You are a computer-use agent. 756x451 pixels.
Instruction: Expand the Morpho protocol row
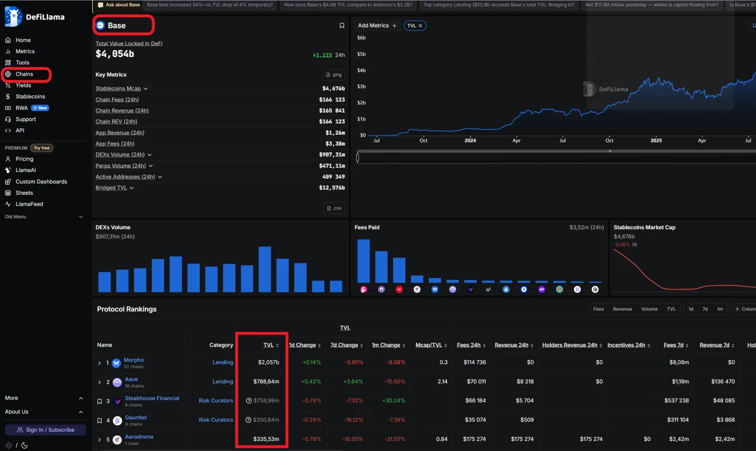[x=99, y=362]
